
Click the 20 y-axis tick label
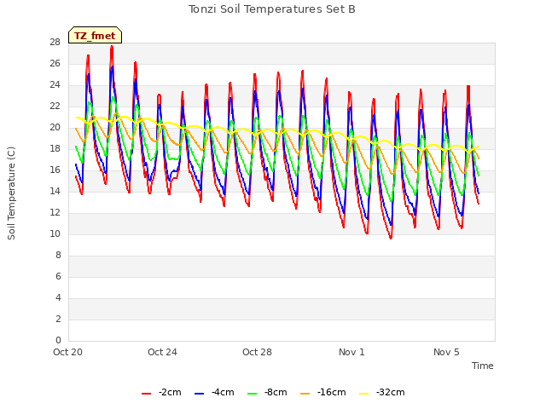[x=55, y=127]
